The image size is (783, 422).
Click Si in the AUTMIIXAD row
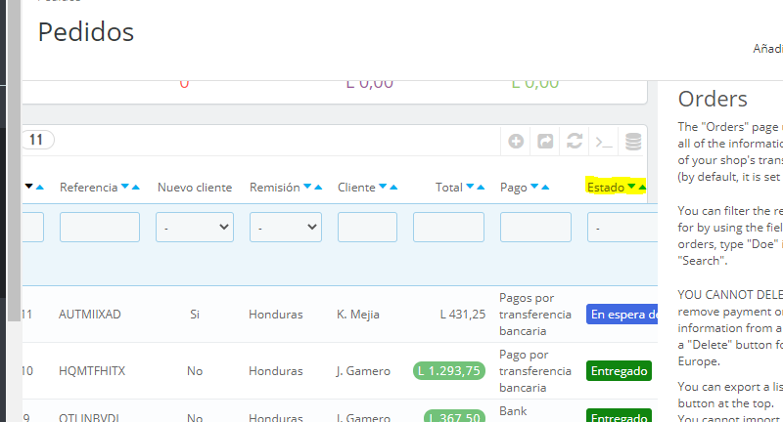195,315
